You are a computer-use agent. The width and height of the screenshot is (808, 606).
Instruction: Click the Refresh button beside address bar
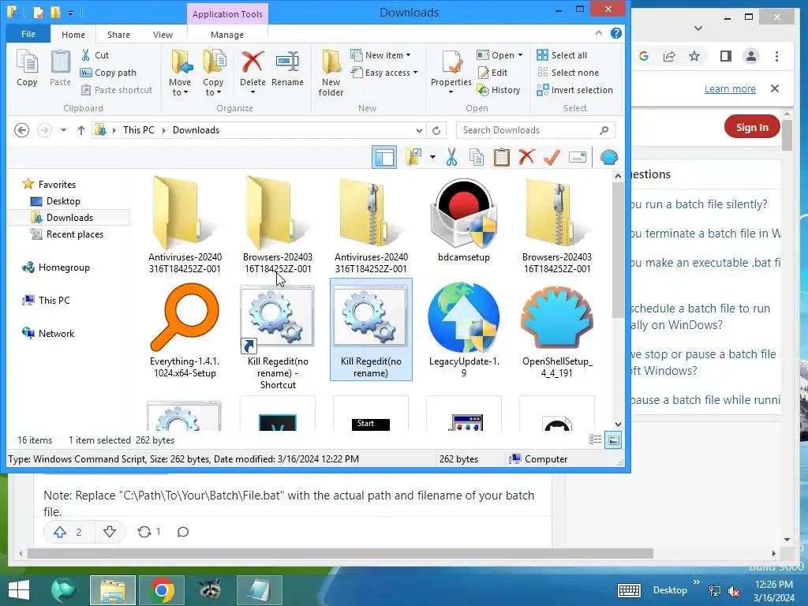[436, 130]
